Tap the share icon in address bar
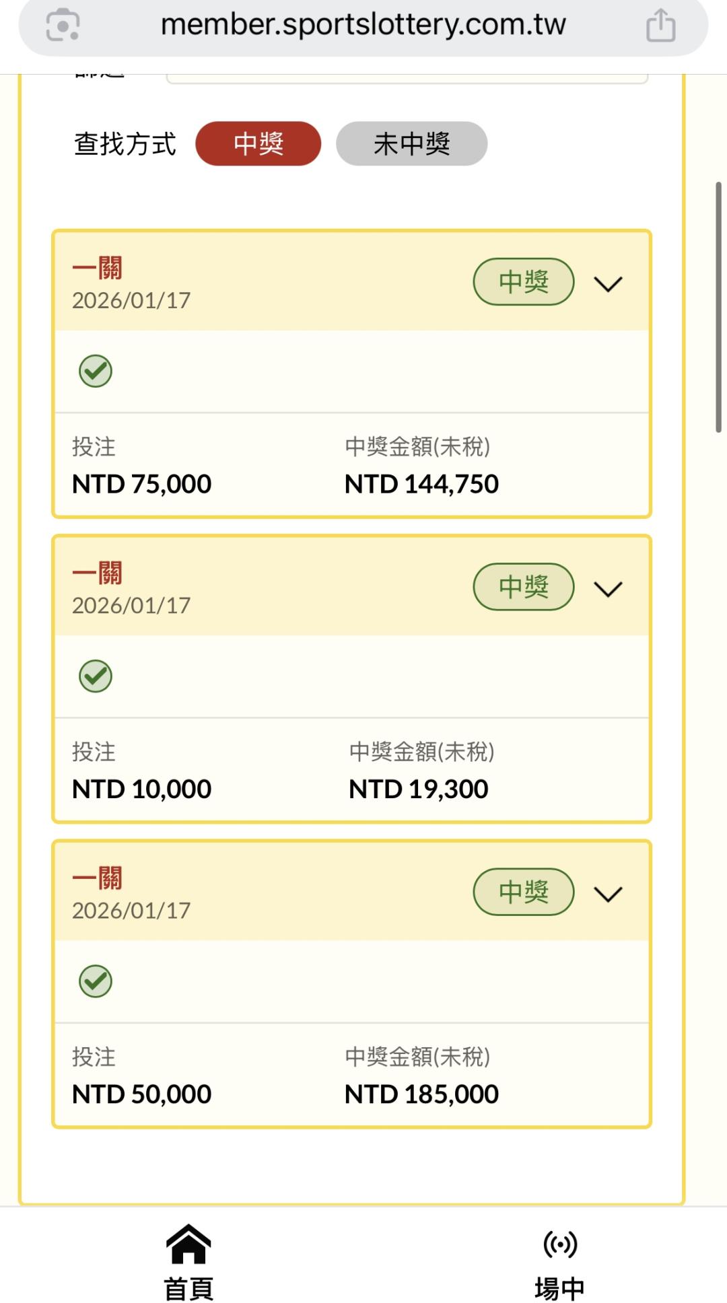 click(660, 26)
